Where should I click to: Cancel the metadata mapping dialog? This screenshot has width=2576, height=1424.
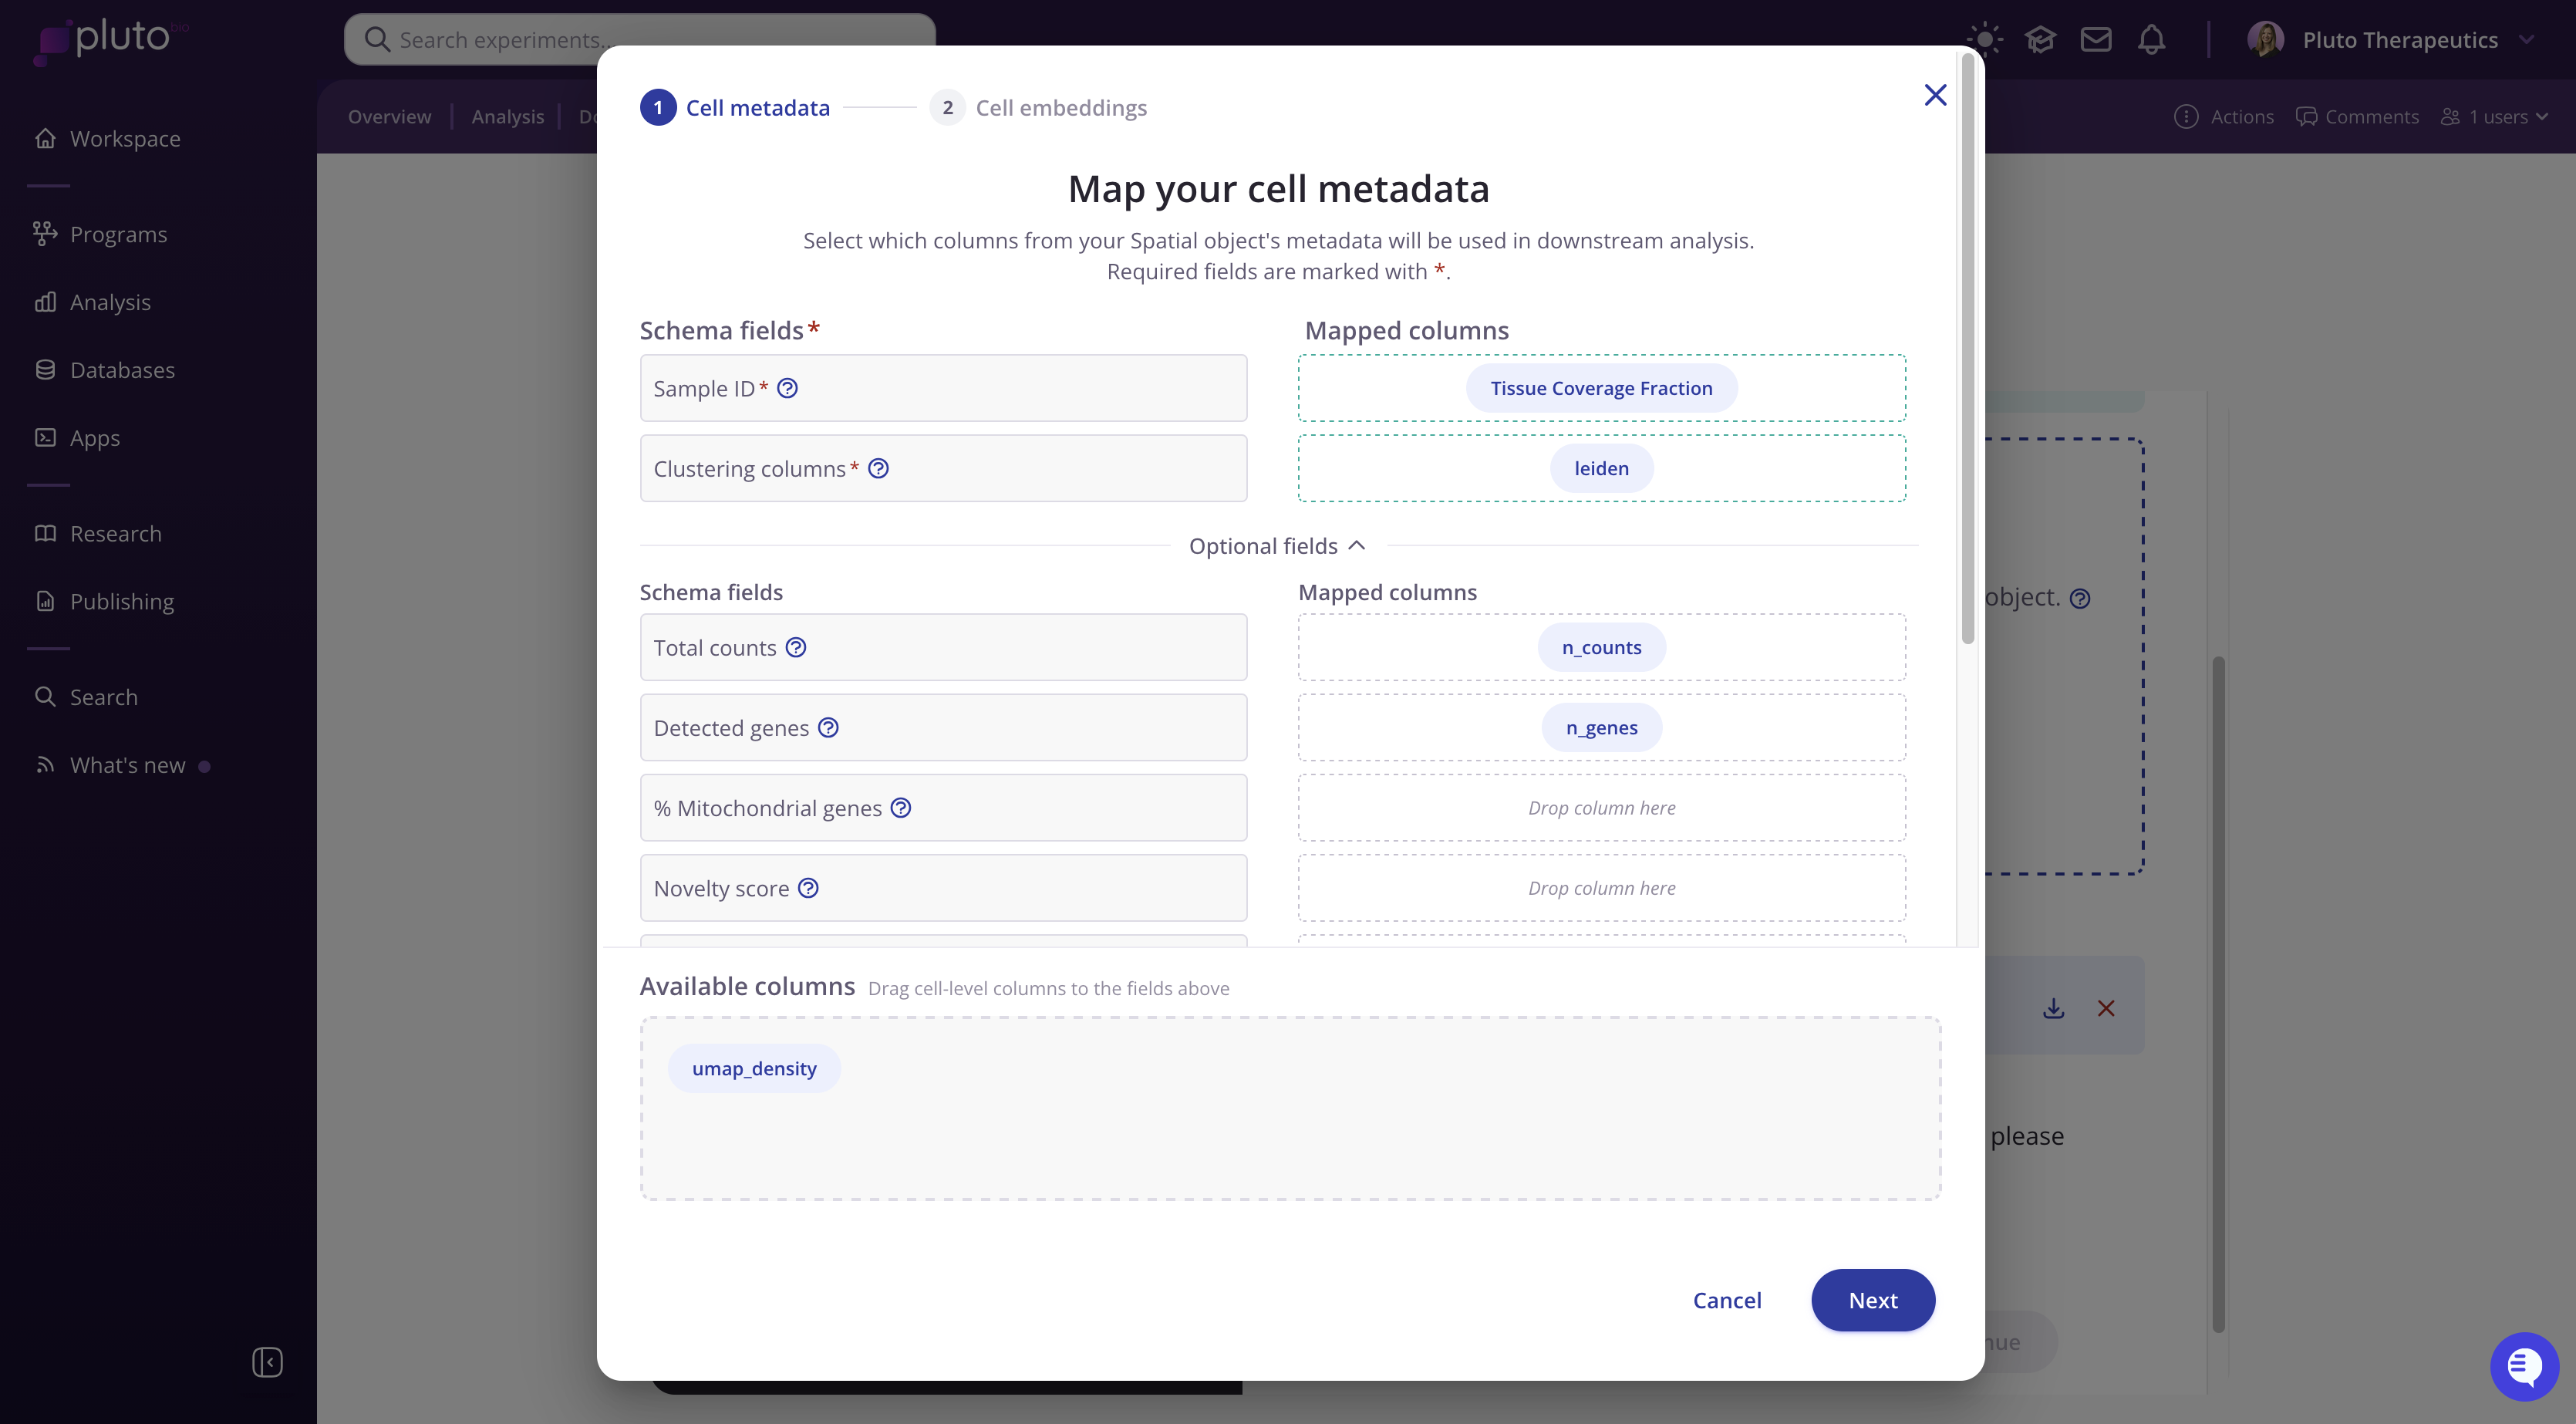(1727, 1300)
